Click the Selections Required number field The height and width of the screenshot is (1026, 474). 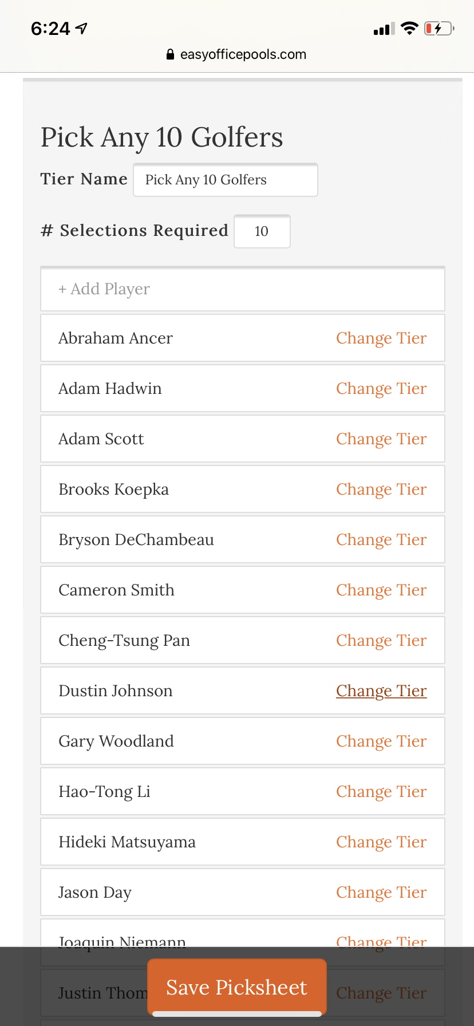click(x=262, y=231)
